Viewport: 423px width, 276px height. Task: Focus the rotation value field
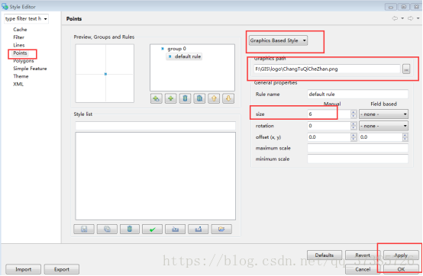[x=329, y=126]
